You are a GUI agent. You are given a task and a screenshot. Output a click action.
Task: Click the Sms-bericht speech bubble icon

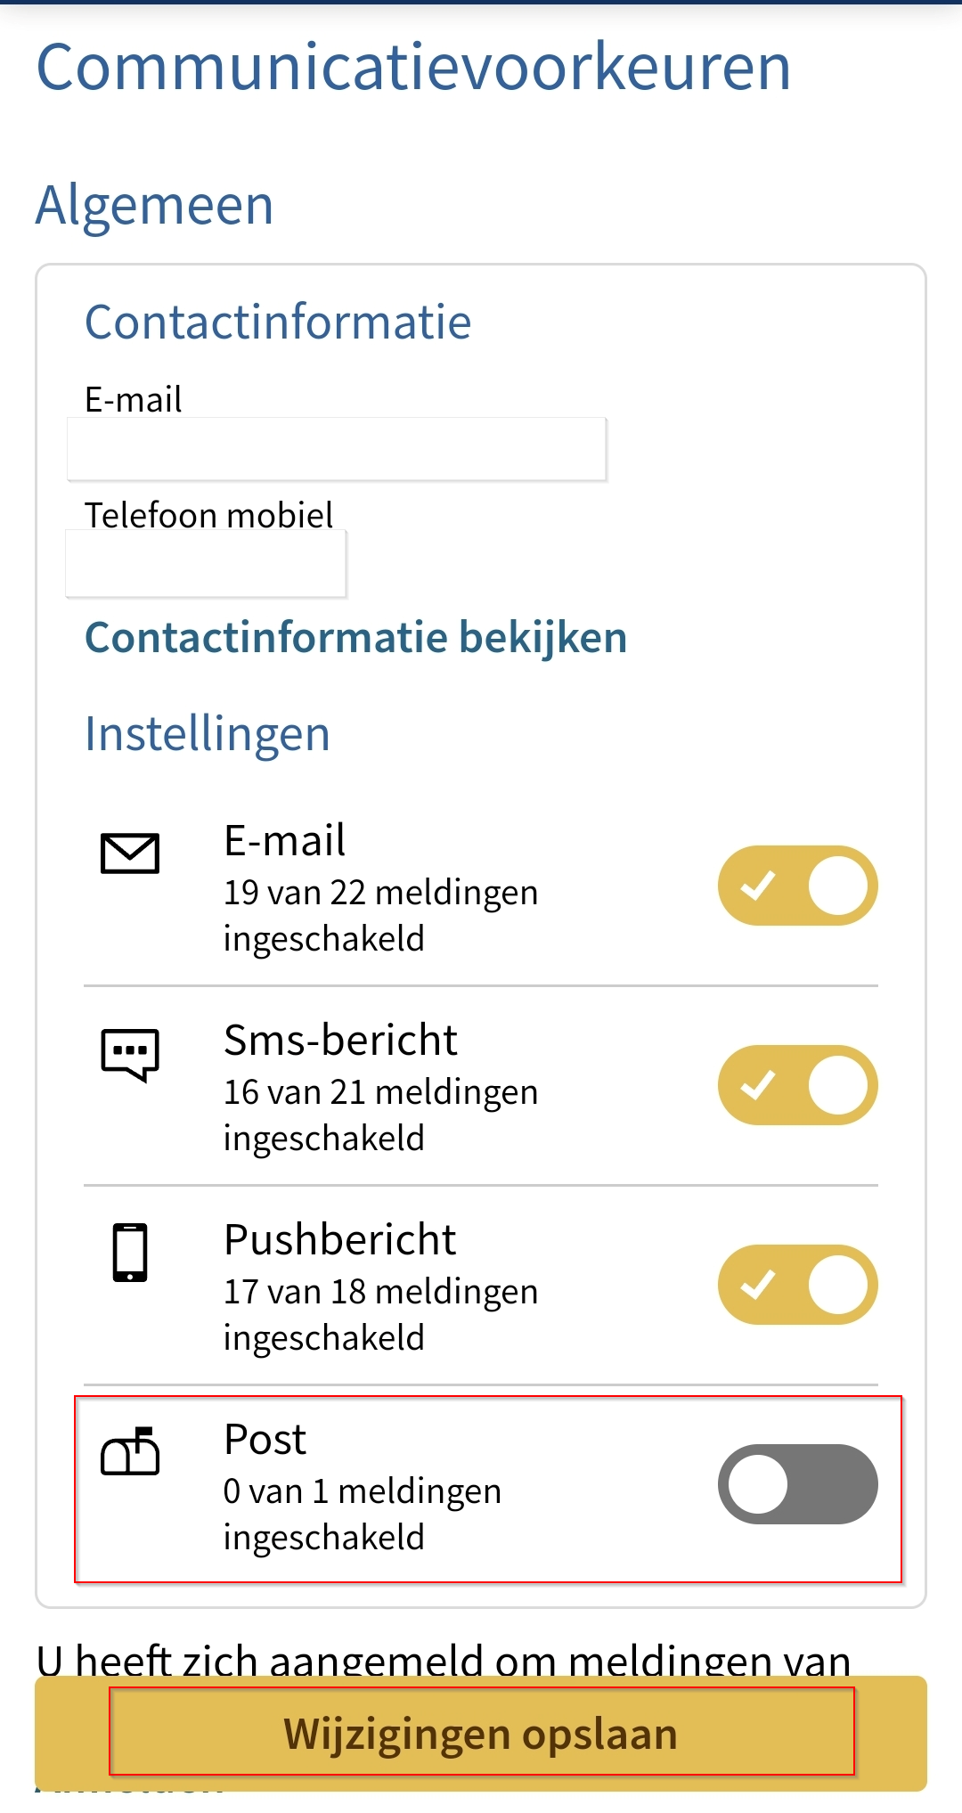[130, 1055]
